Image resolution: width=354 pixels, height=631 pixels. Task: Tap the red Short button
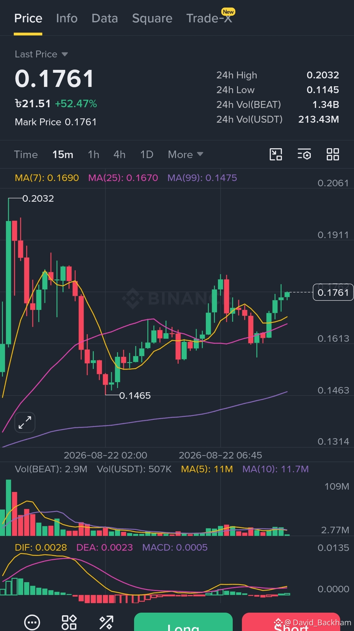coord(291,622)
